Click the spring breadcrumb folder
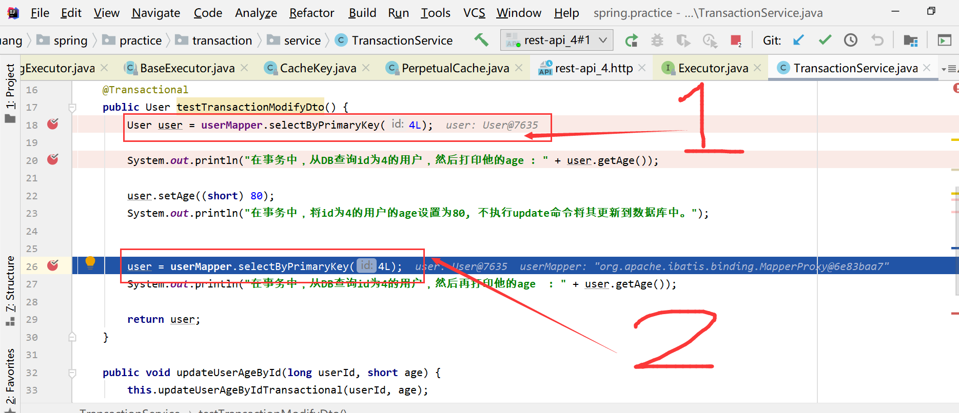This screenshot has height=413, width=959. [x=63, y=40]
